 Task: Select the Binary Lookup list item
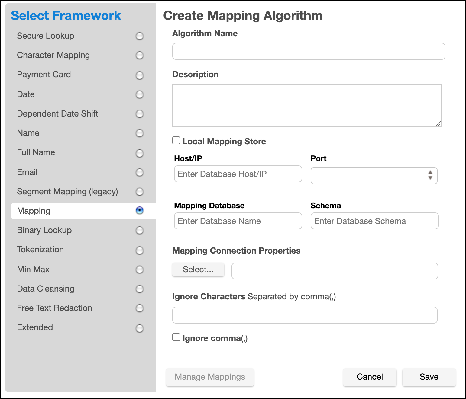pos(44,230)
